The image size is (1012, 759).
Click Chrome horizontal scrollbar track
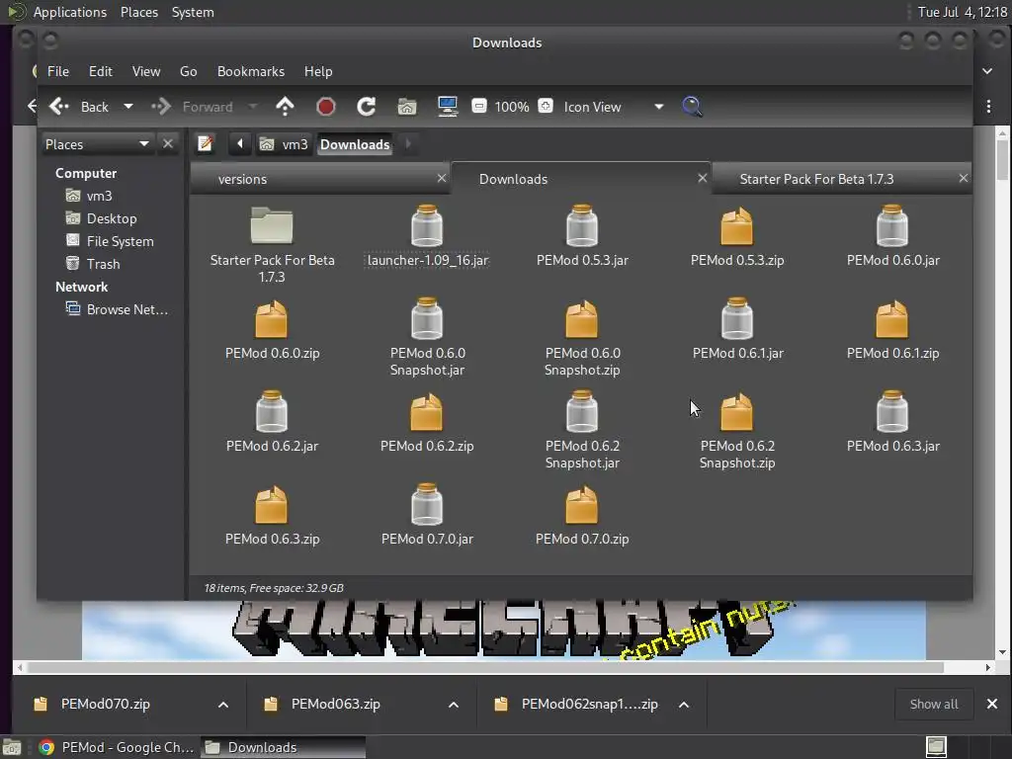coord(504,667)
